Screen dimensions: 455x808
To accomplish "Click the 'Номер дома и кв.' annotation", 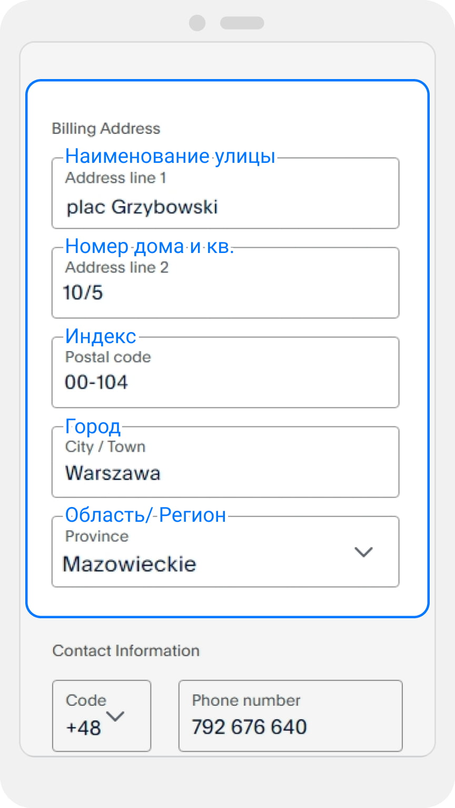I will point(149,246).
